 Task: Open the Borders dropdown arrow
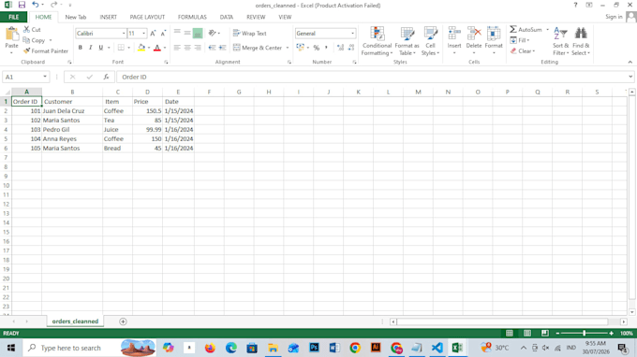(x=128, y=48)
